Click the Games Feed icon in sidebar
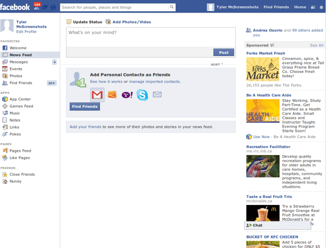The width and height of the screenshot is (330, 248). click(x=5, y=106)
